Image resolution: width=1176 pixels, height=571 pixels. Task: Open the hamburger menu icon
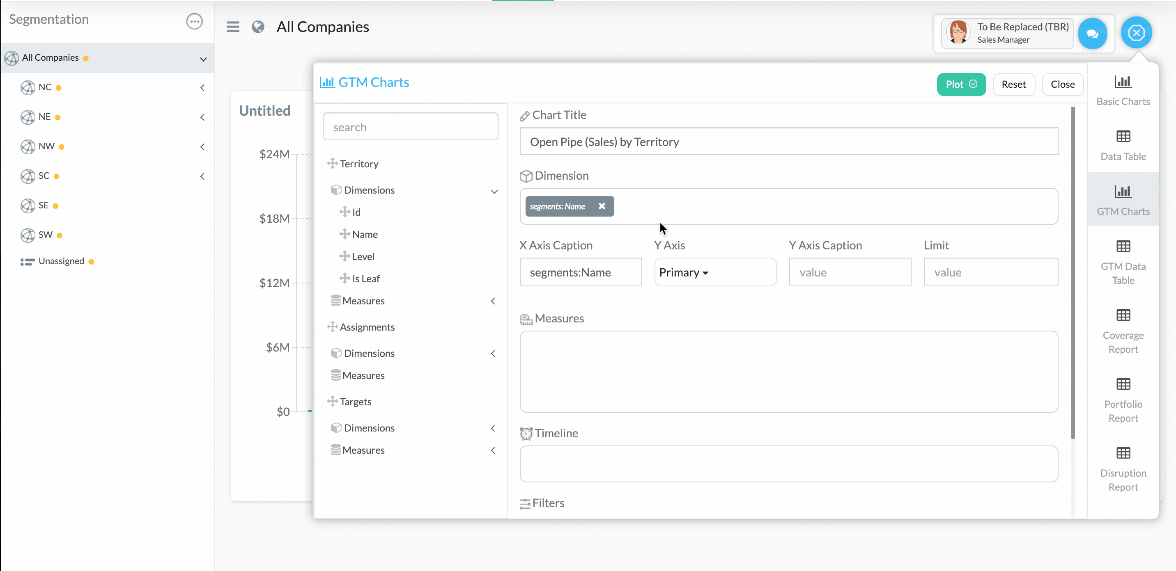[233, 27]
